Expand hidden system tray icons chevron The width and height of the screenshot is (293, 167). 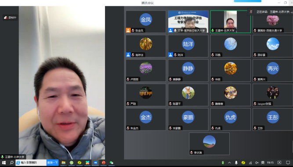(x=229, y=163)
